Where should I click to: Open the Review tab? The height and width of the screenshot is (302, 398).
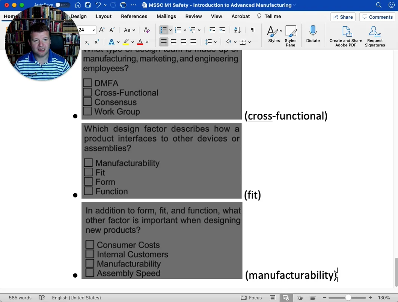(x=193, y=16)
